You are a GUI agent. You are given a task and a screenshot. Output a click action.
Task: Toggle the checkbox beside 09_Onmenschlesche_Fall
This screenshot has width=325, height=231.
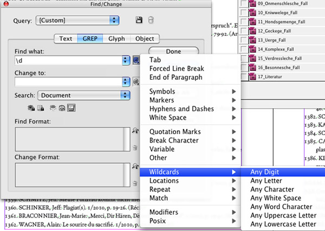[244, 4]
